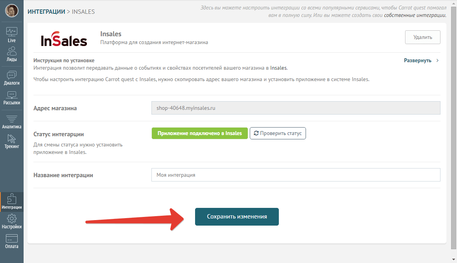Image resolution: width=457 pixels, height=263 pixels.
Task: Click the scrollbar up arrow
Action: 453,3
